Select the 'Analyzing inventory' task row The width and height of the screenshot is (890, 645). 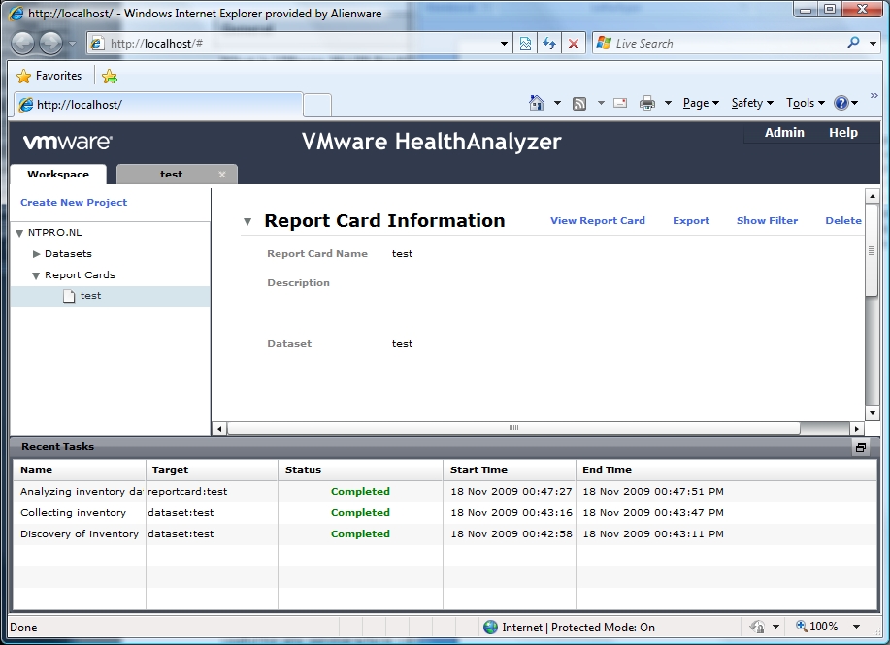tap(445, 491)
